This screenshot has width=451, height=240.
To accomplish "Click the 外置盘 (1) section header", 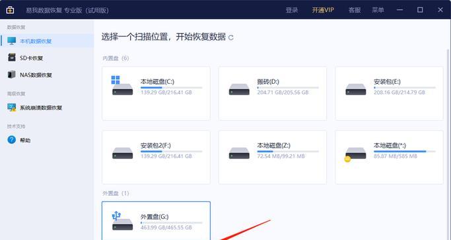I will pyautogui.click(x=116, y=193).
